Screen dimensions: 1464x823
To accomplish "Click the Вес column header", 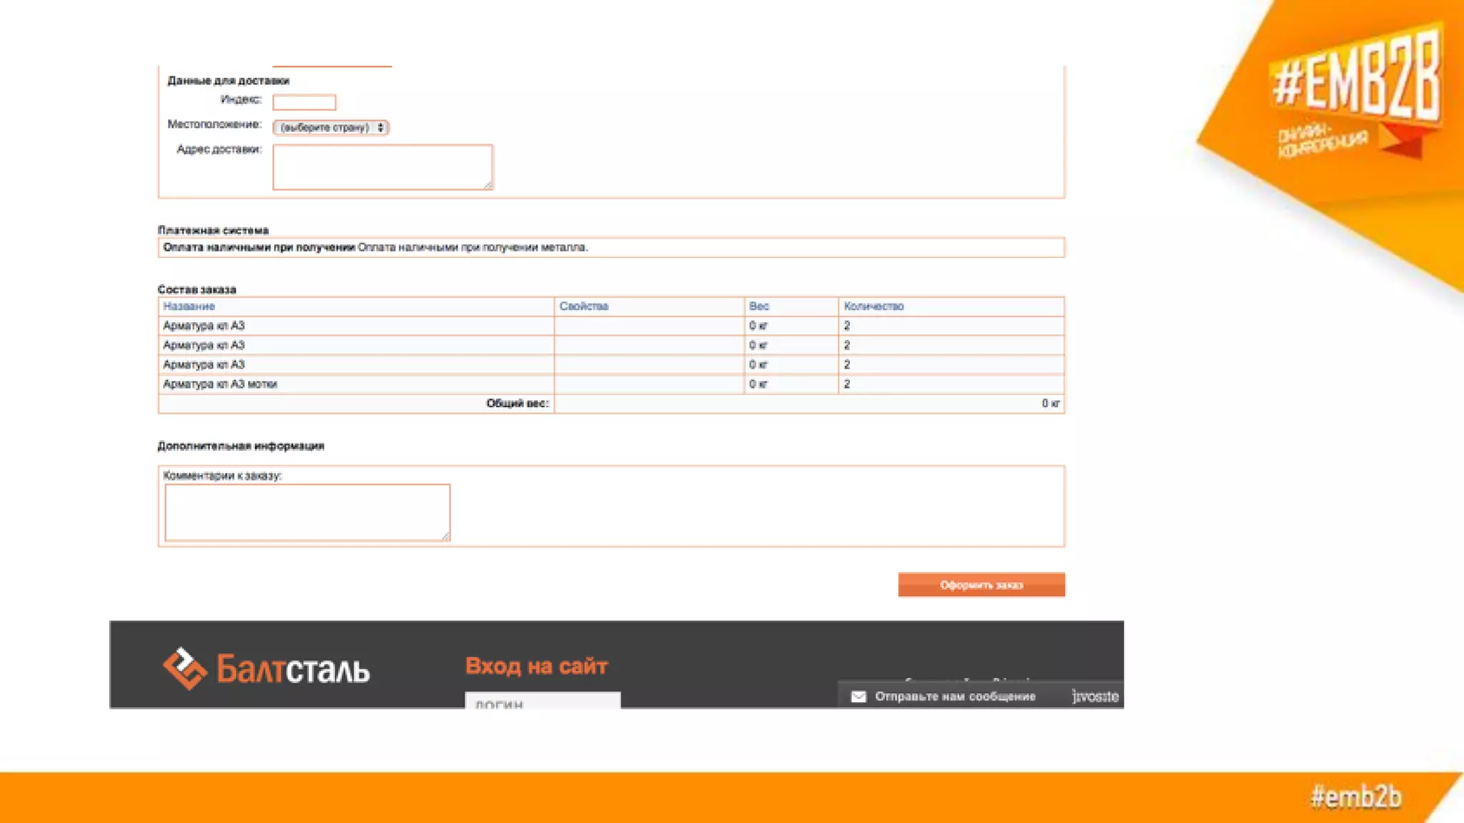I will click(758, 306).
